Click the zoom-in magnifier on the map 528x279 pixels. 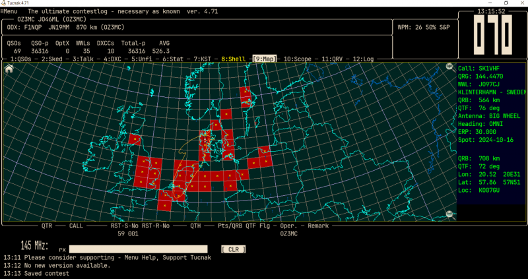(449, 67)
